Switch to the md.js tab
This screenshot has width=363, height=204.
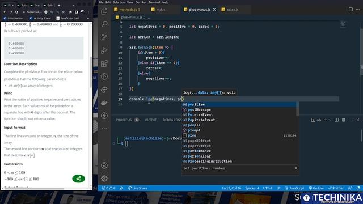point(161,10)
